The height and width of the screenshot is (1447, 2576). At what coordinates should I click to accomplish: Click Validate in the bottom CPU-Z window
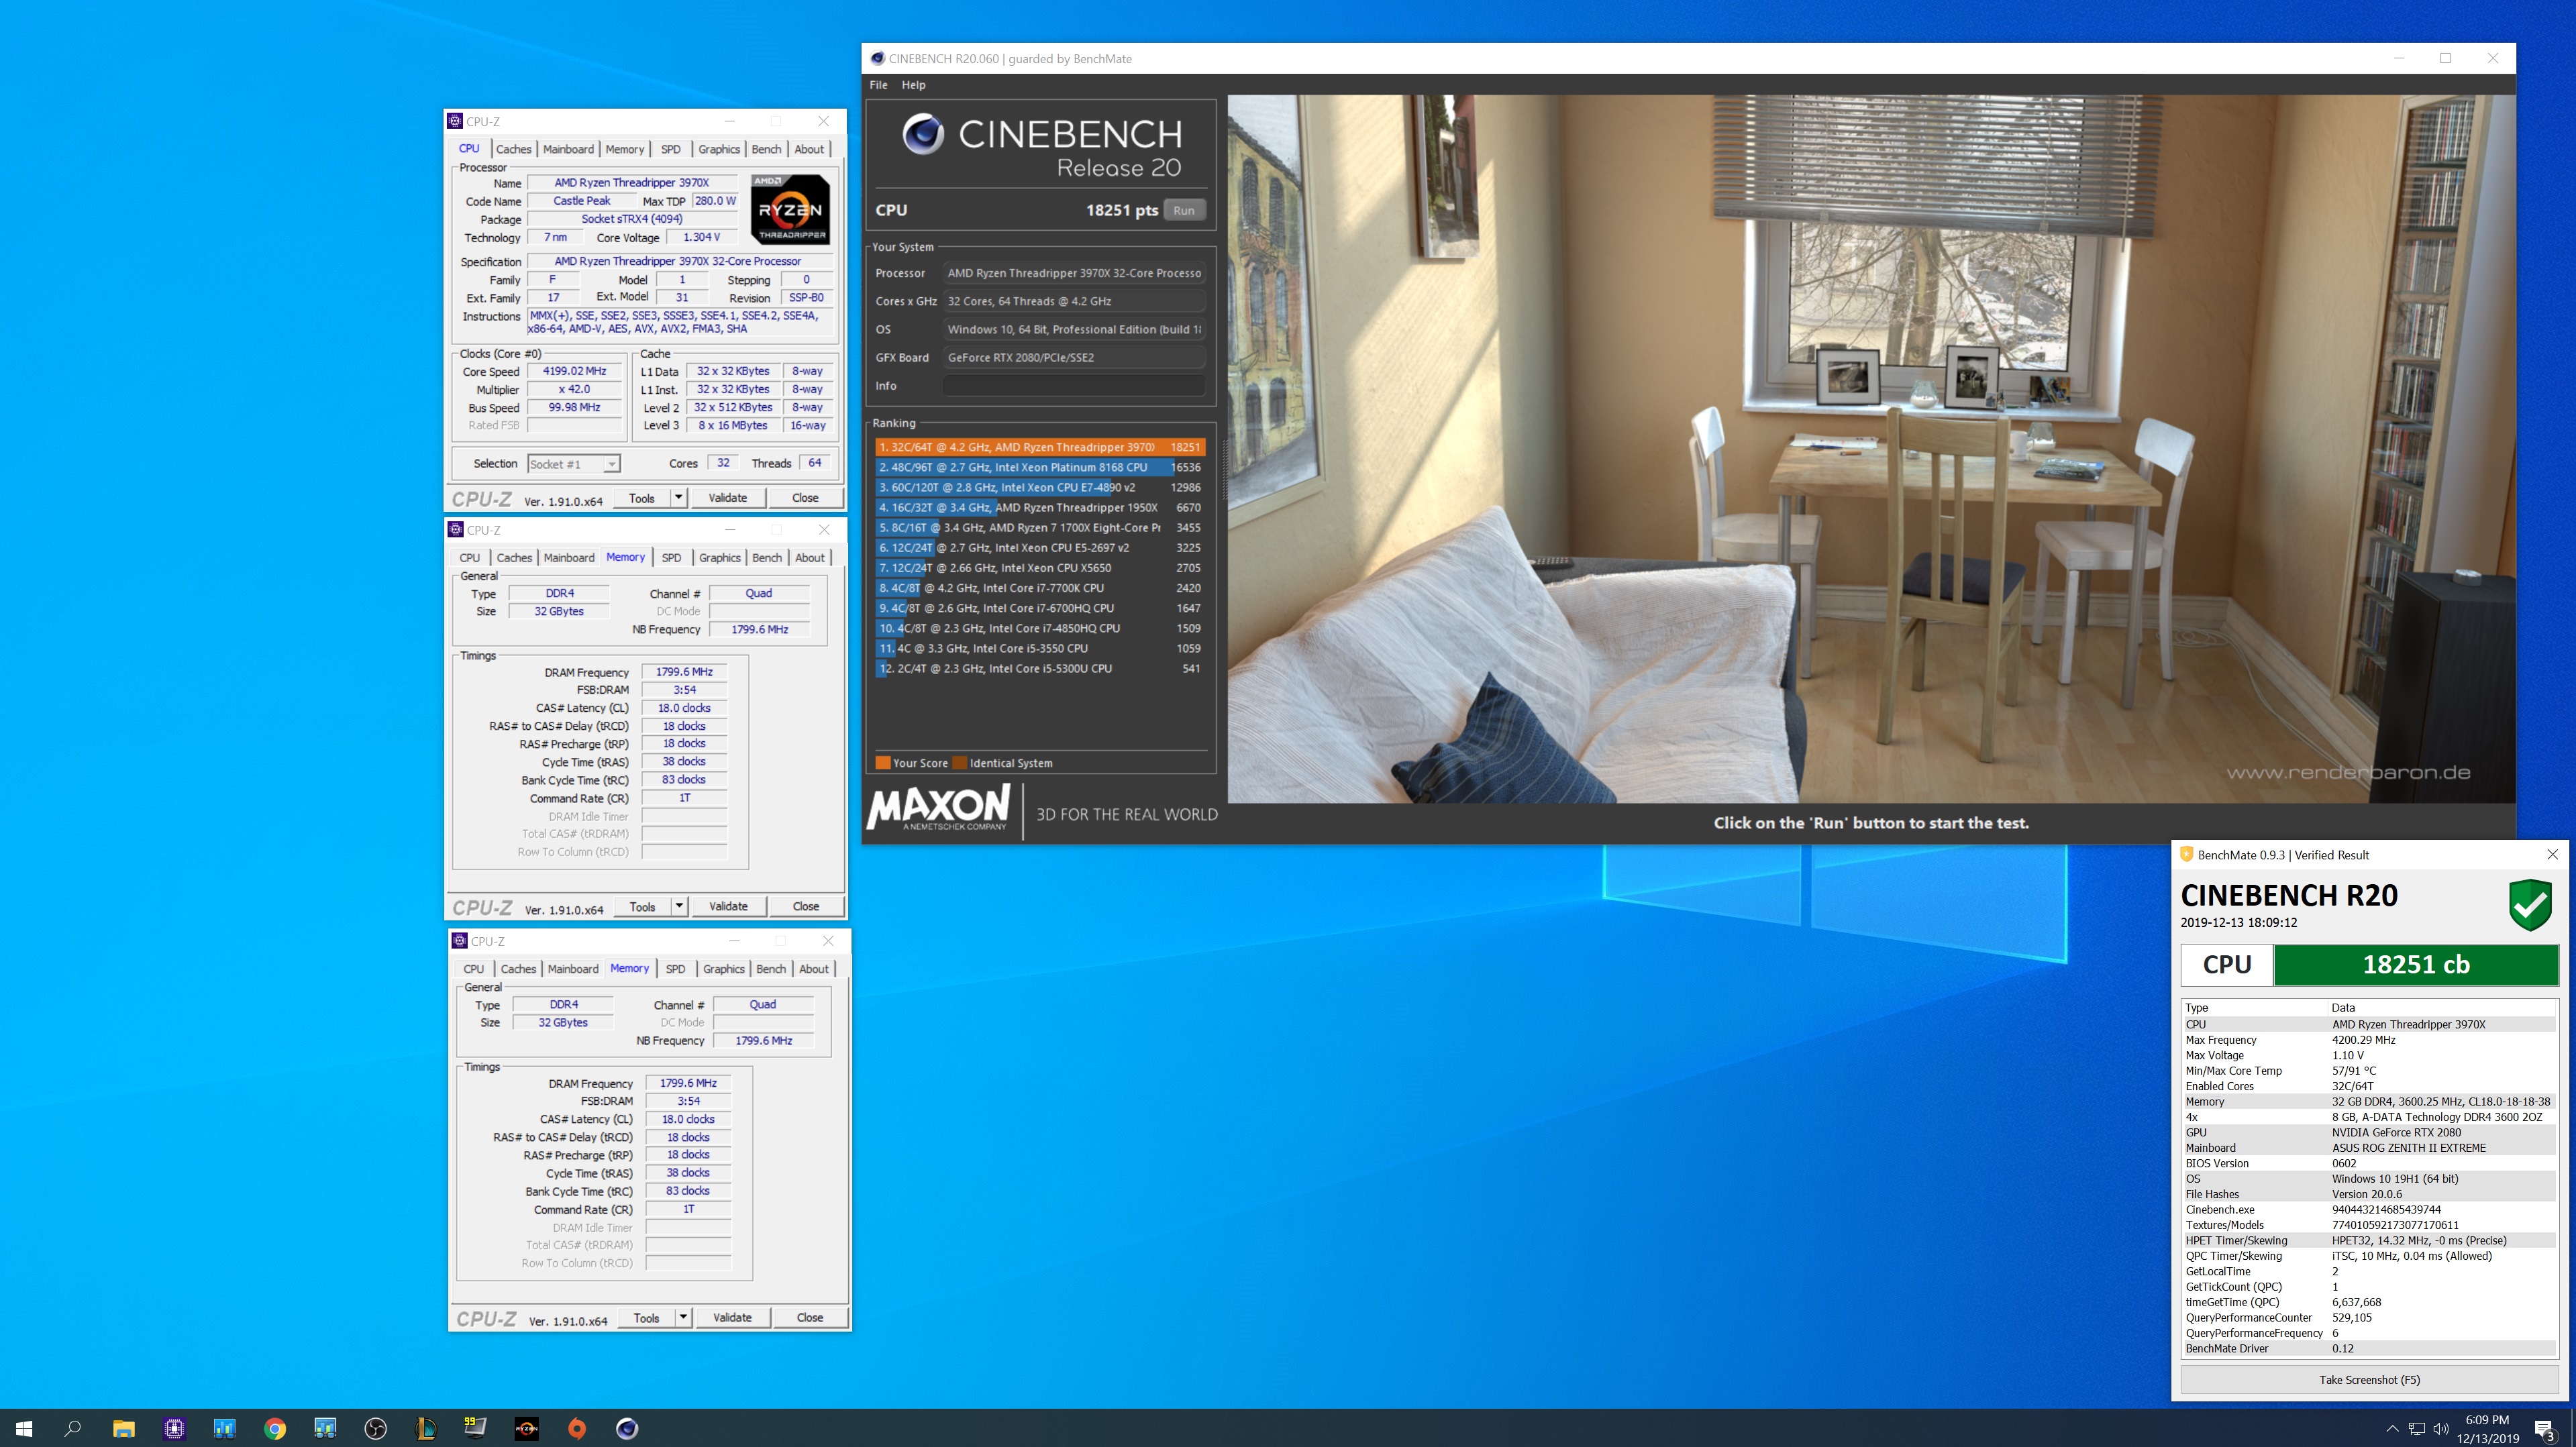[x=732, y=1317]
